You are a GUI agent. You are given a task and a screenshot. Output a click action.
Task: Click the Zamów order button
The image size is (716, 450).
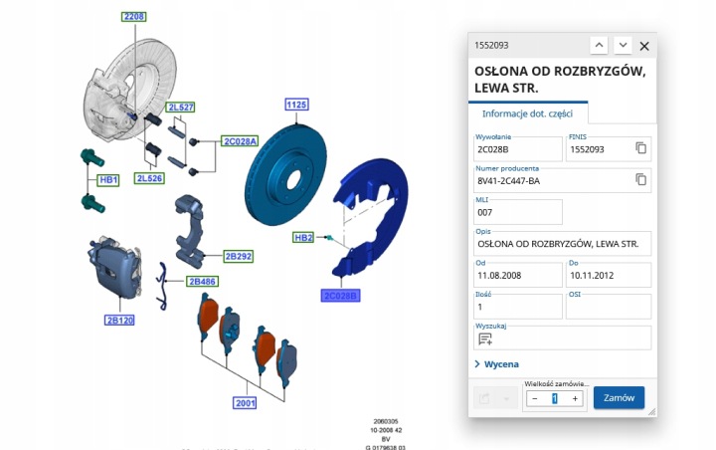click(x=619, y=398)
